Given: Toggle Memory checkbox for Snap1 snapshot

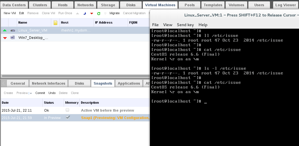Looking at the screenshot, I should coord(68,117).
